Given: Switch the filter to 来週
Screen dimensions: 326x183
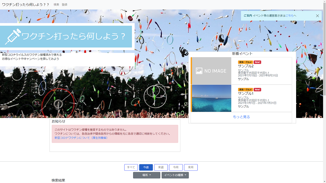Looking at the screenshot, I should click(161, 167).
